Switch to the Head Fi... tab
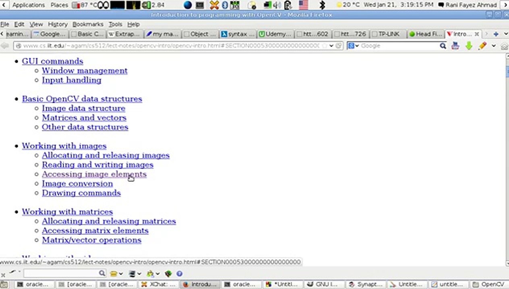This screenshot has width=509, height=289. (425, 34)
